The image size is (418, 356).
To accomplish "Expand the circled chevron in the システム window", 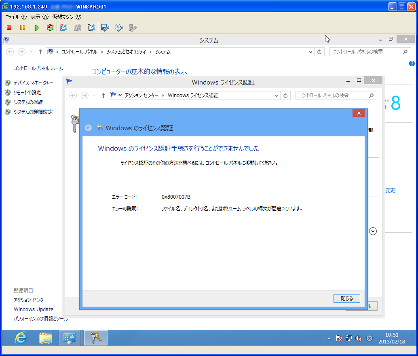I will pyautogui.click(x=373, y=231).
